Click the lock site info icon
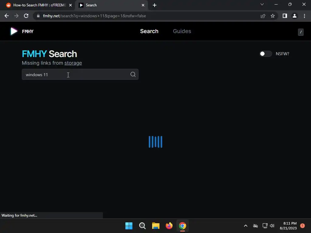The width and height of the screenshot is (311, 233). tap(38, 16)
